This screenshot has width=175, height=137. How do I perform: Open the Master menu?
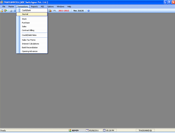pyautogui.click(x=11, y=7)
